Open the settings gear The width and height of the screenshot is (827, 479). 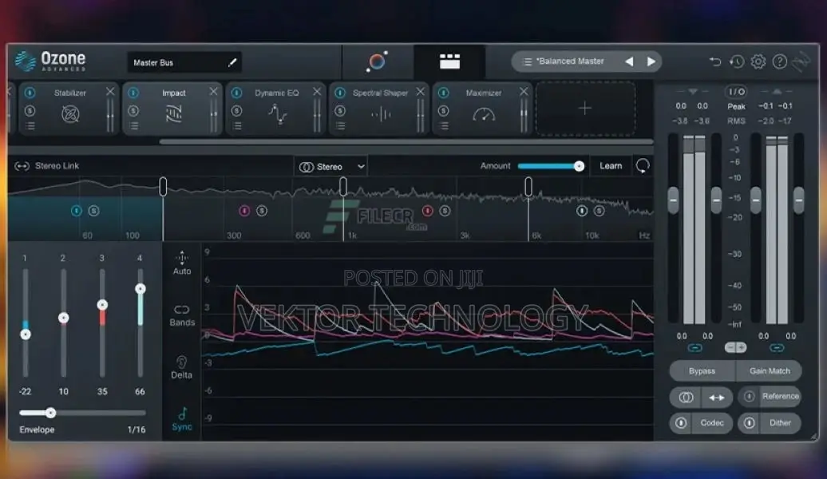click(758, 61)
